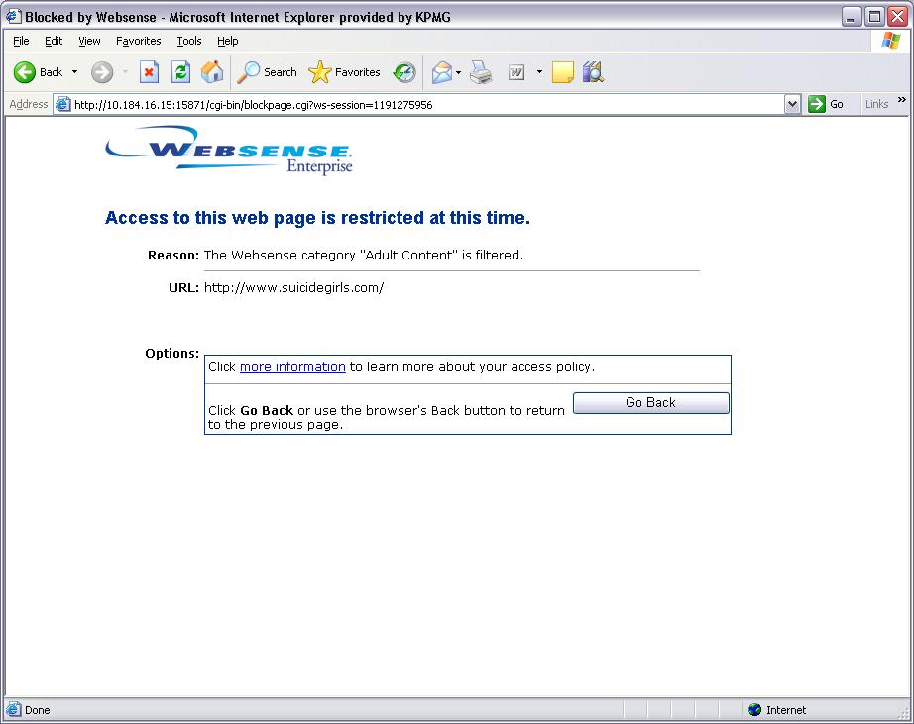Click the Stop loading icon
Screen dimensions: 914x724
149,72
